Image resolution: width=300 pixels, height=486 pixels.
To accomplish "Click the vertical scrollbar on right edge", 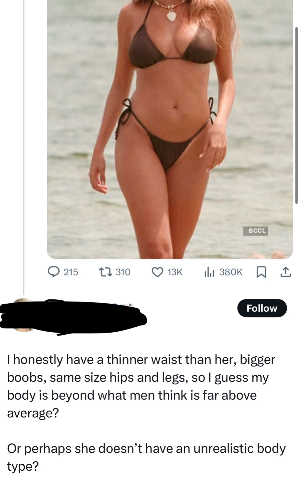I will pos(296,115).
